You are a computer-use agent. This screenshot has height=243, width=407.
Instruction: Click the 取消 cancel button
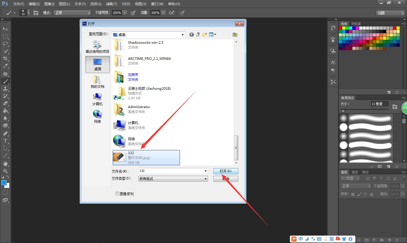click(226, 179)
